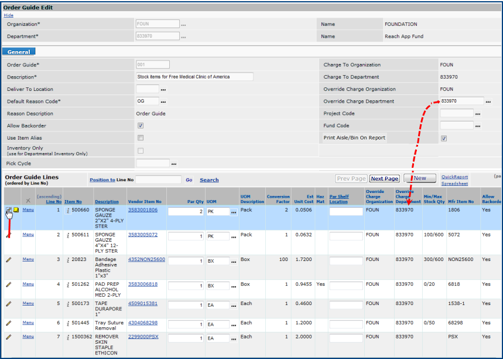Click the delete X icon in table header
This screenshot has height=359, width=503.
coord(28,201)
